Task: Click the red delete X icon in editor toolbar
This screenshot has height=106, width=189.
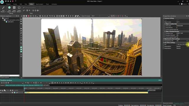Action: [28, 16]
